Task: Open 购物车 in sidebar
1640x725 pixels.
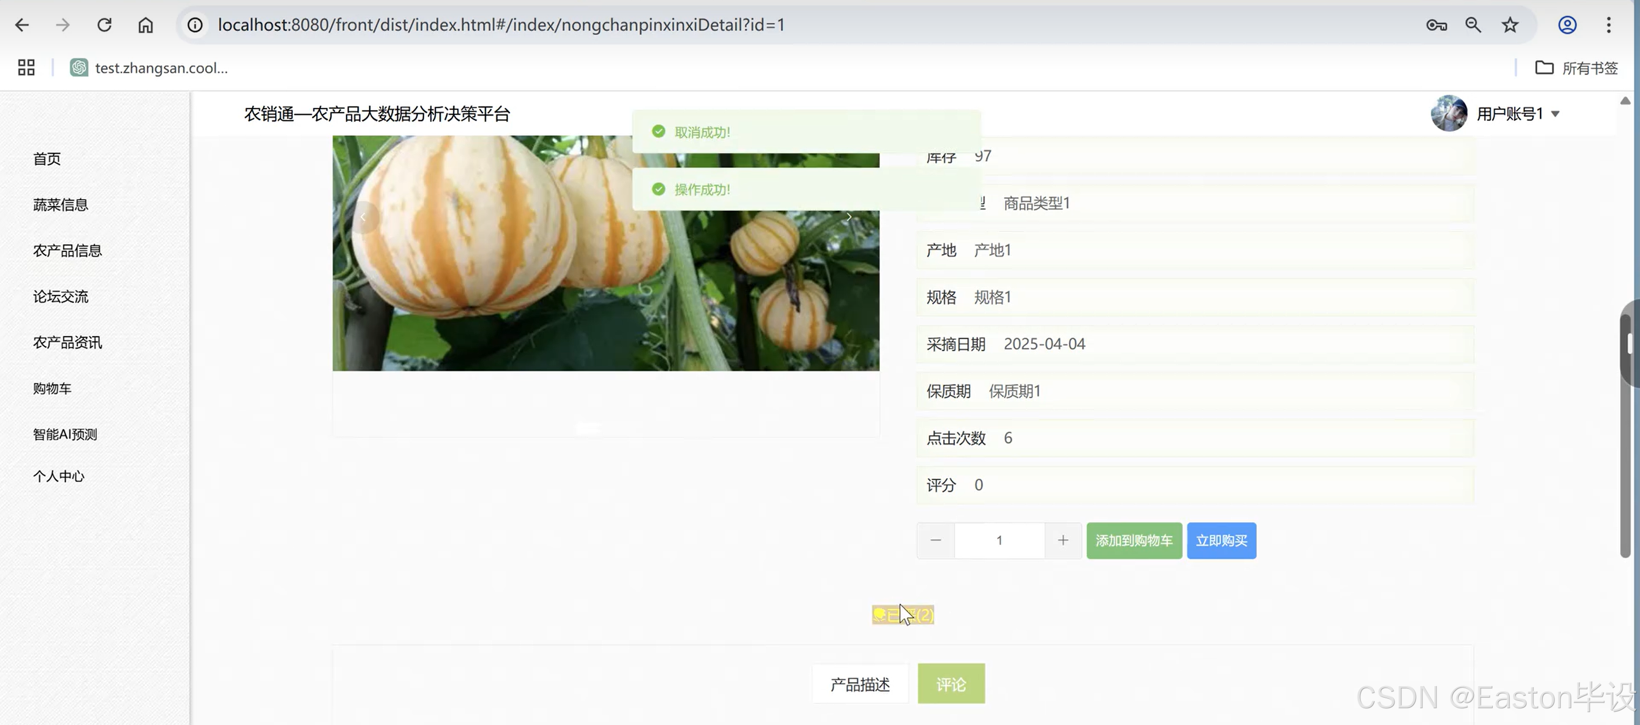Action: pyautogui.click(x=52, y=388)
